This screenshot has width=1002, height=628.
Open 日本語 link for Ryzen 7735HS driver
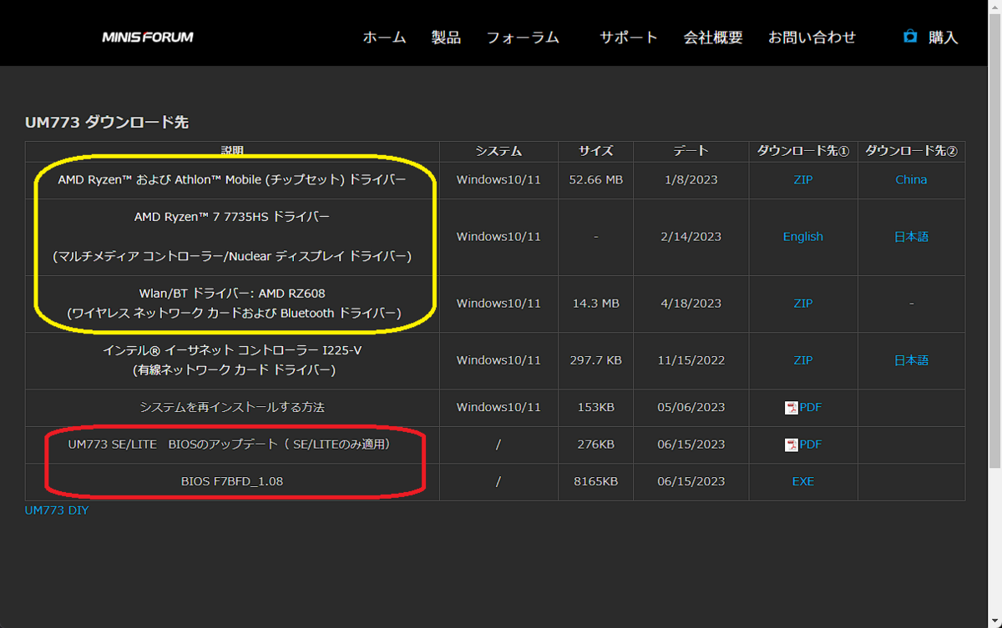click(x=911, y=236)
